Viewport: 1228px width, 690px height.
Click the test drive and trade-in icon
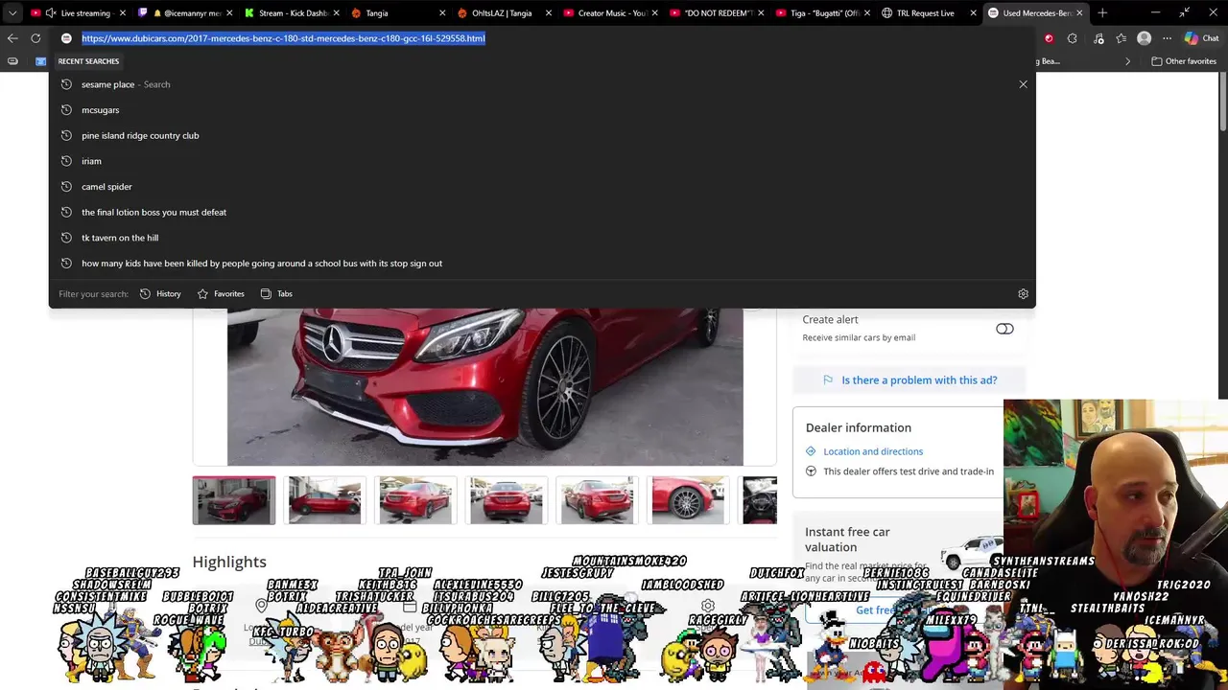[811, 471]
